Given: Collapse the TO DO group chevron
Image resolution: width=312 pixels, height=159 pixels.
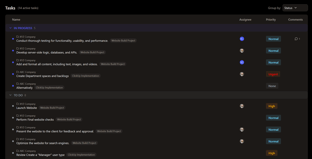Looking at the screenshot, I should coord(10,95).
